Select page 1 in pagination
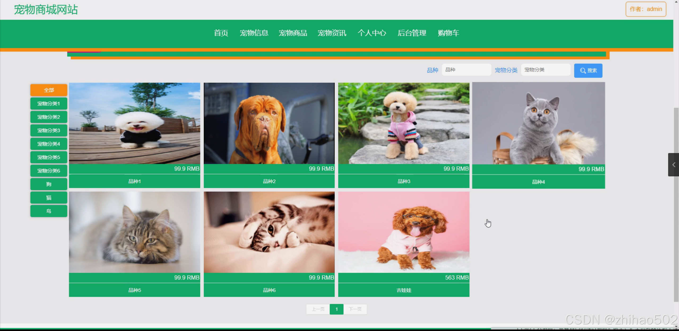679x331 pixels. tap(336, 309)
